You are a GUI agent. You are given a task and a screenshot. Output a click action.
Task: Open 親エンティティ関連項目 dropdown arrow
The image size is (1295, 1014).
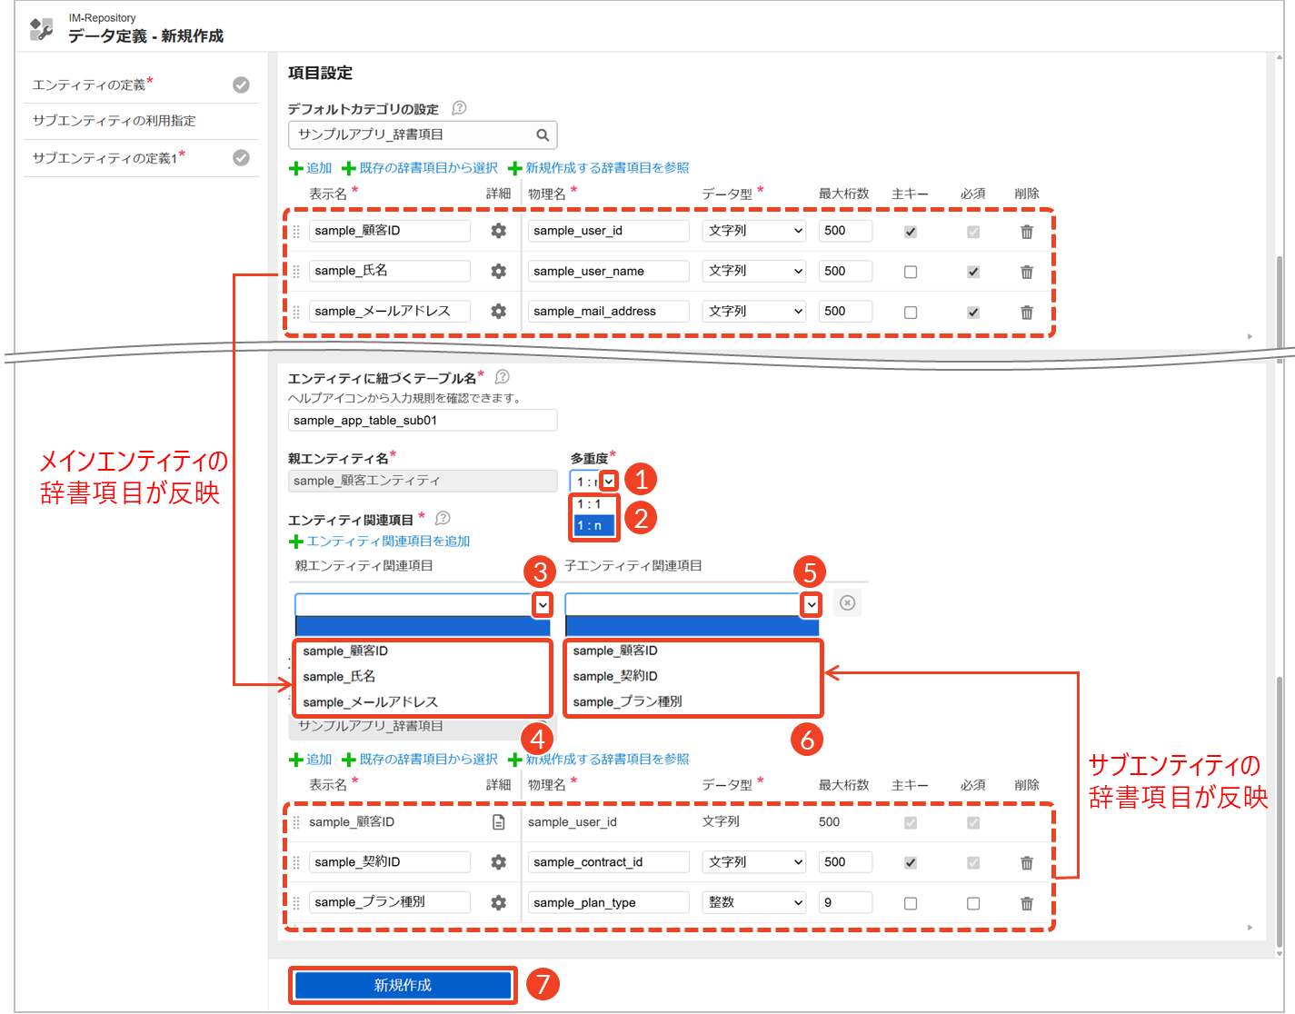[x=543, y=604]
